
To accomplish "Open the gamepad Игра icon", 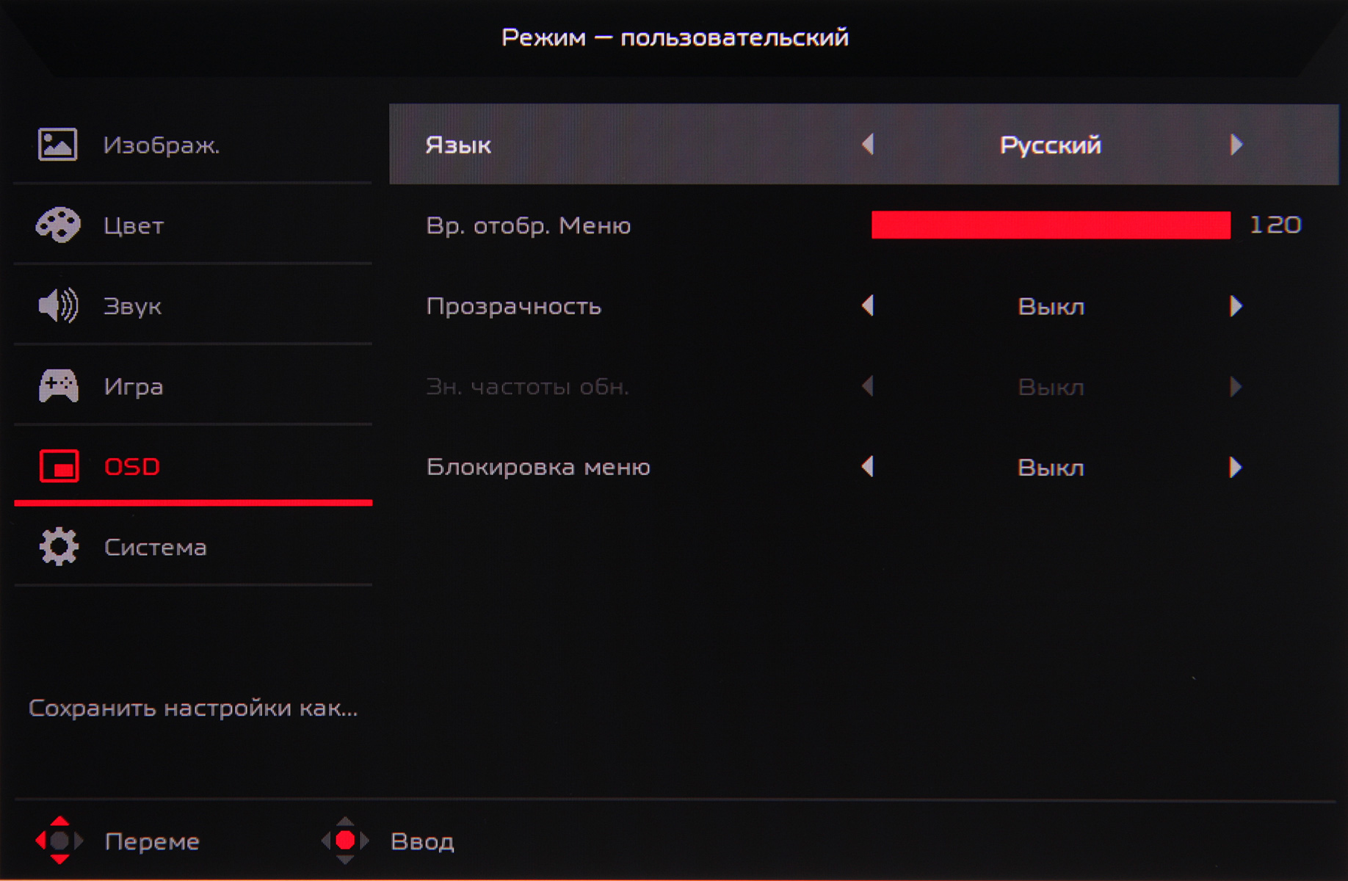I will (58, 386).
